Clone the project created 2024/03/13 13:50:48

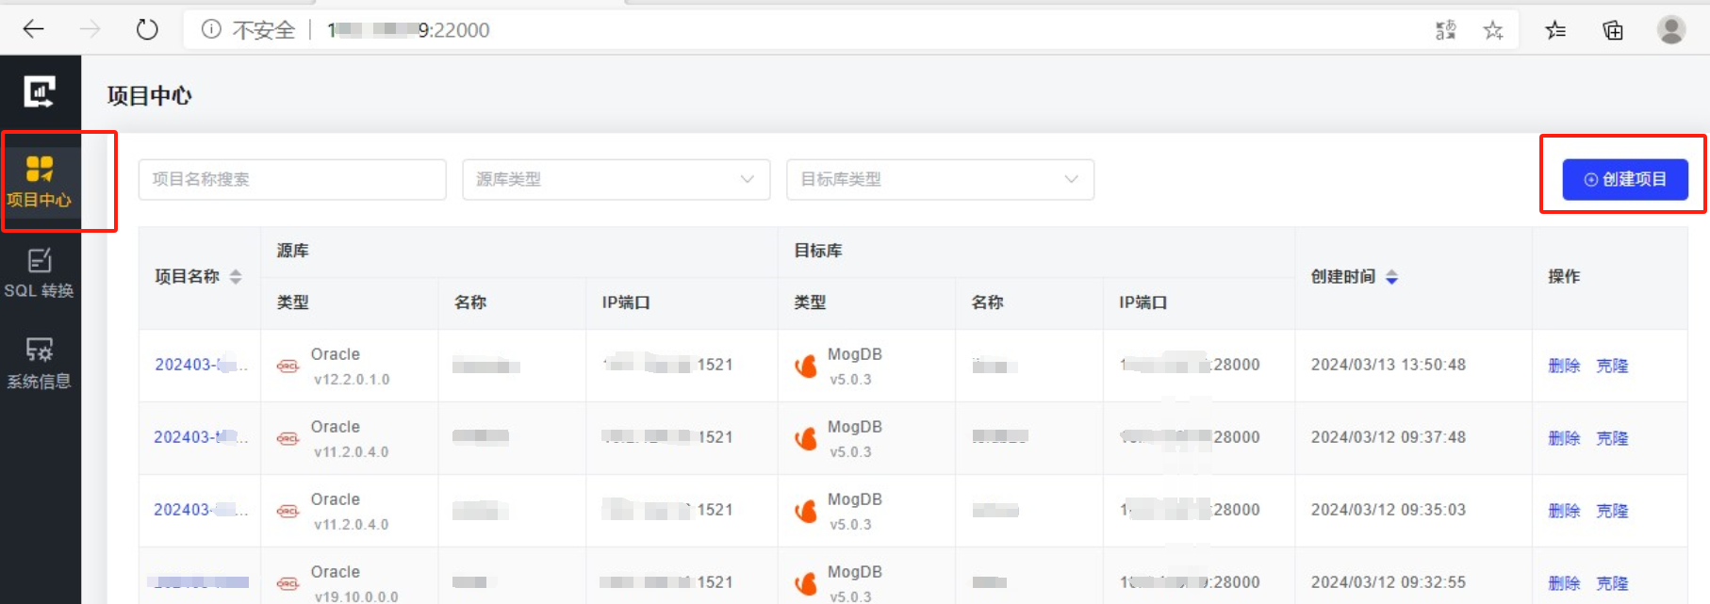click(x=1612, y=366)
